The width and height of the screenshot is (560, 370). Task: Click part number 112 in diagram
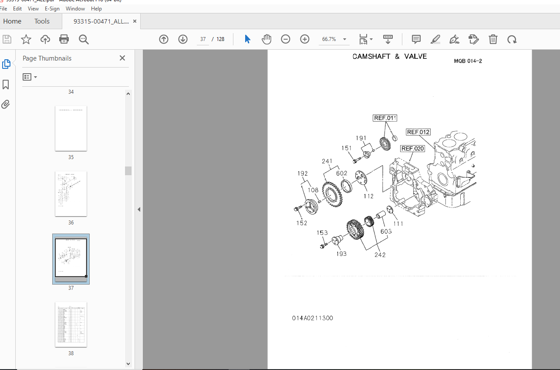click(x=368, y=196)
